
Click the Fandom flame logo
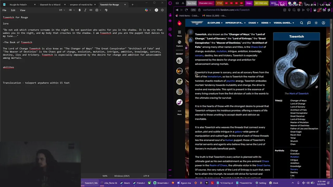click(x=180, y=23)
